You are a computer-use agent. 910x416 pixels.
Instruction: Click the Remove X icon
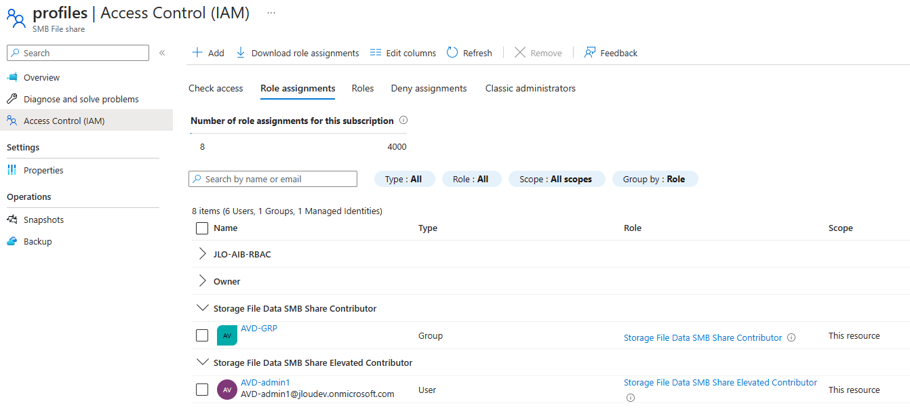click(x=520, y=53)
